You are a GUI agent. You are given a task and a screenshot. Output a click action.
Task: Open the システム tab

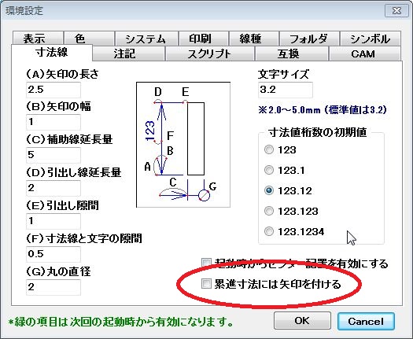[146, 39]
